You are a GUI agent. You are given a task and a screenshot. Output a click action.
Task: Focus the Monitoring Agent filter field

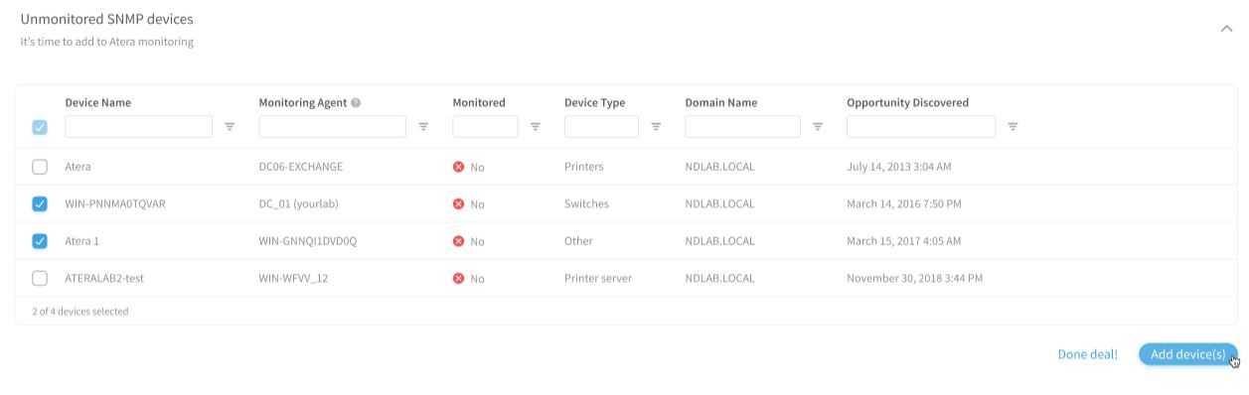332,126
